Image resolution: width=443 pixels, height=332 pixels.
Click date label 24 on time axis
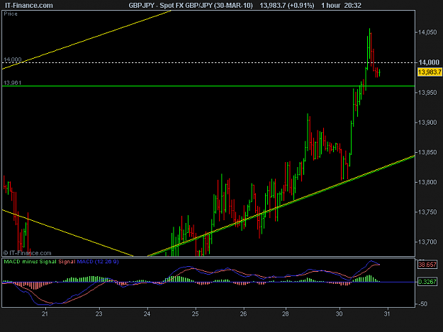(x=147, y=314)
